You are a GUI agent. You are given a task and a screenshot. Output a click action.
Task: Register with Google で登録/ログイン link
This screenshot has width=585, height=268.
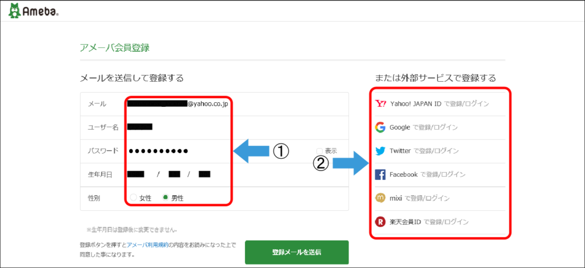423,127
